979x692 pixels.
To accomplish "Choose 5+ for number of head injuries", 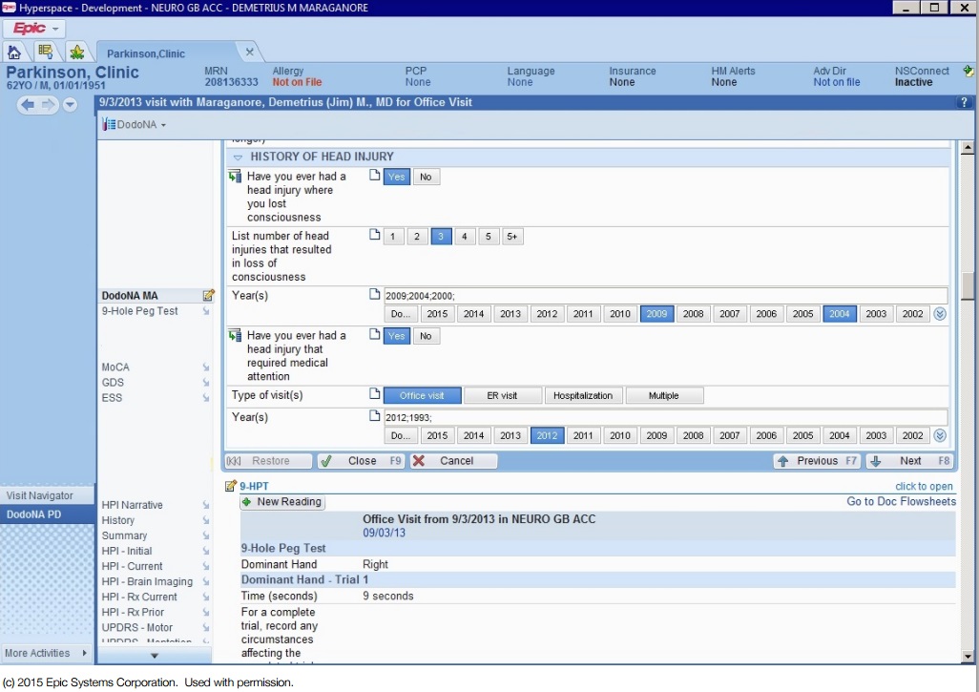I will tap(512, 236).
